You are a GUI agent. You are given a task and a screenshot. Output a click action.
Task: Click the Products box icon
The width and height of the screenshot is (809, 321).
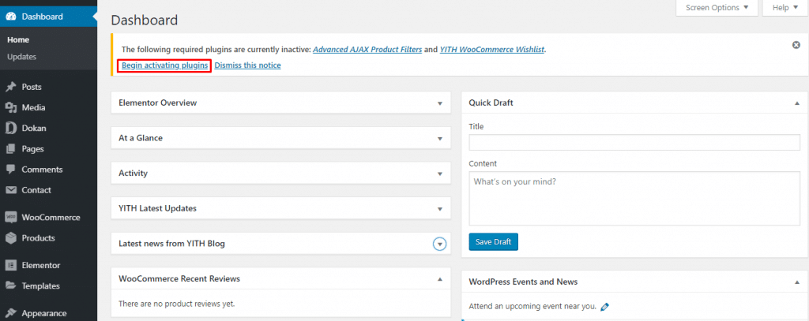coord(11,238)
